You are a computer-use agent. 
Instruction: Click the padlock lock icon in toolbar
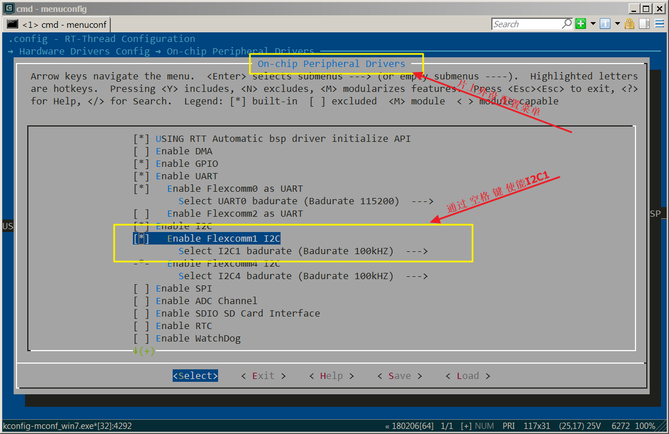tap(629, 24)
